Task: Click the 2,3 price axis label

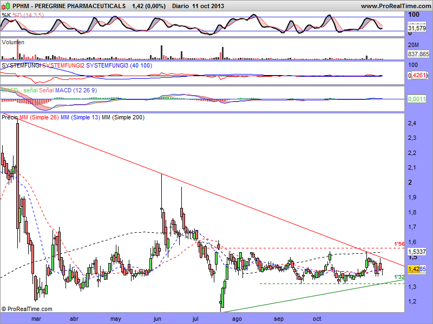Action: (x=412, y=138)
